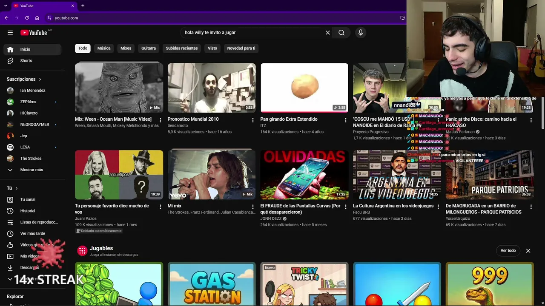
Task: Expand the Tú section
Action: [x=12, y=188]
